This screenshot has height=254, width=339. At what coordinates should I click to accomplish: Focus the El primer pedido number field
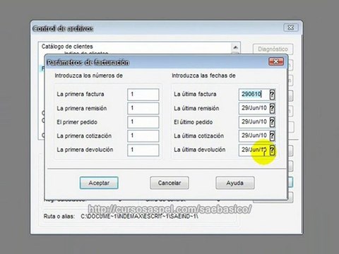tap(143, 122)
